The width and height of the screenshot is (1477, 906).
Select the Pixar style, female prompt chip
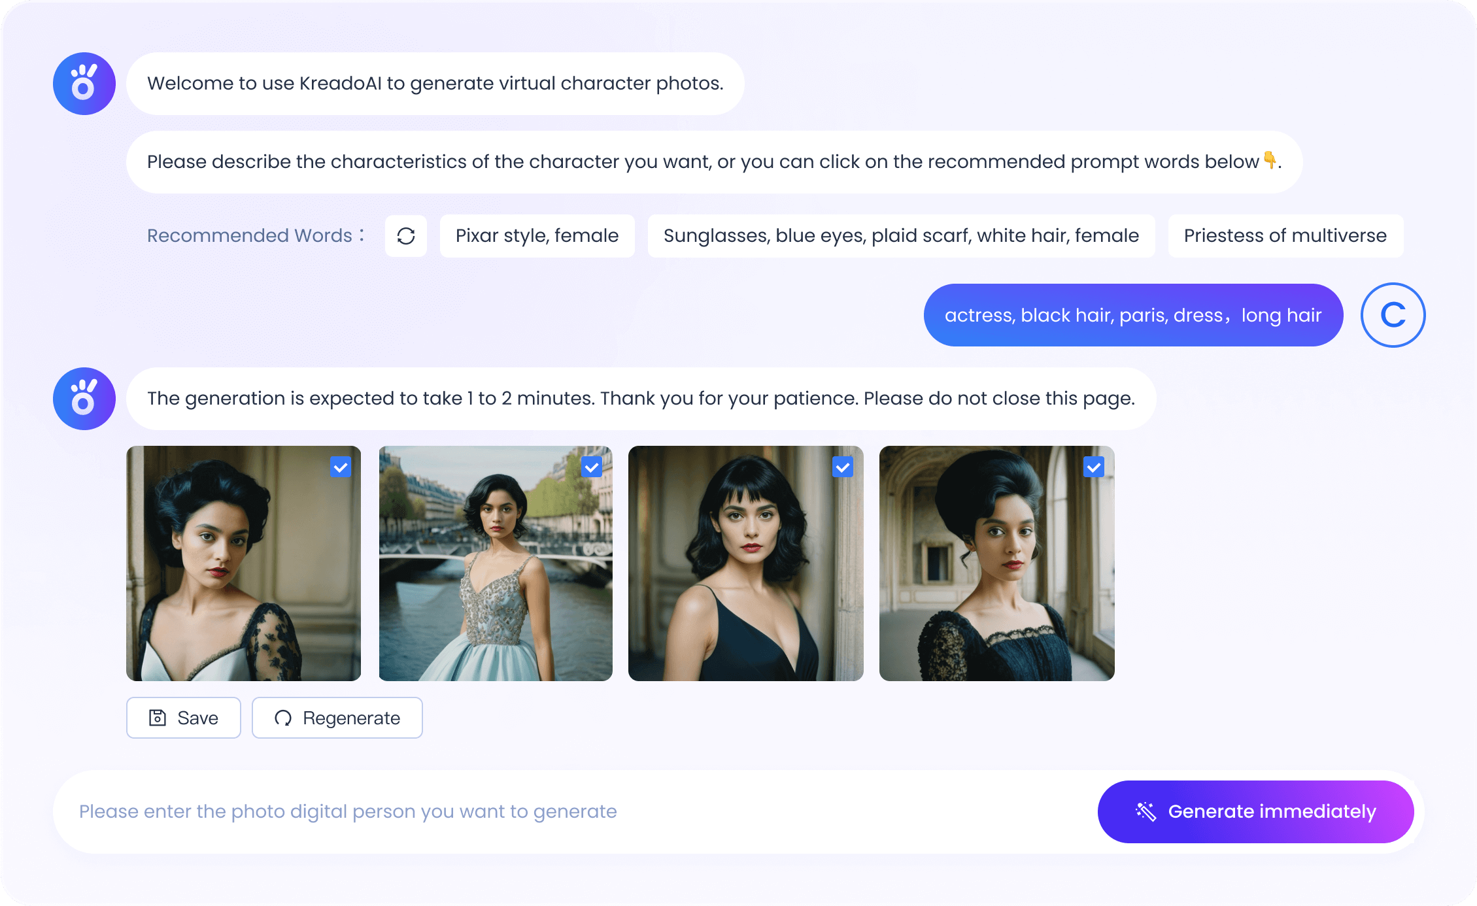[x=537, y=236]
